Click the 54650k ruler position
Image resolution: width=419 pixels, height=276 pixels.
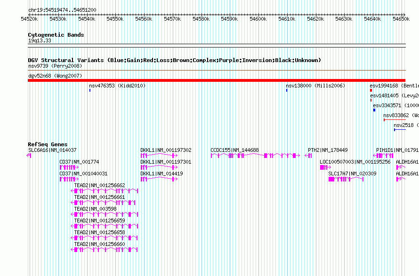[x=401, y=19]
